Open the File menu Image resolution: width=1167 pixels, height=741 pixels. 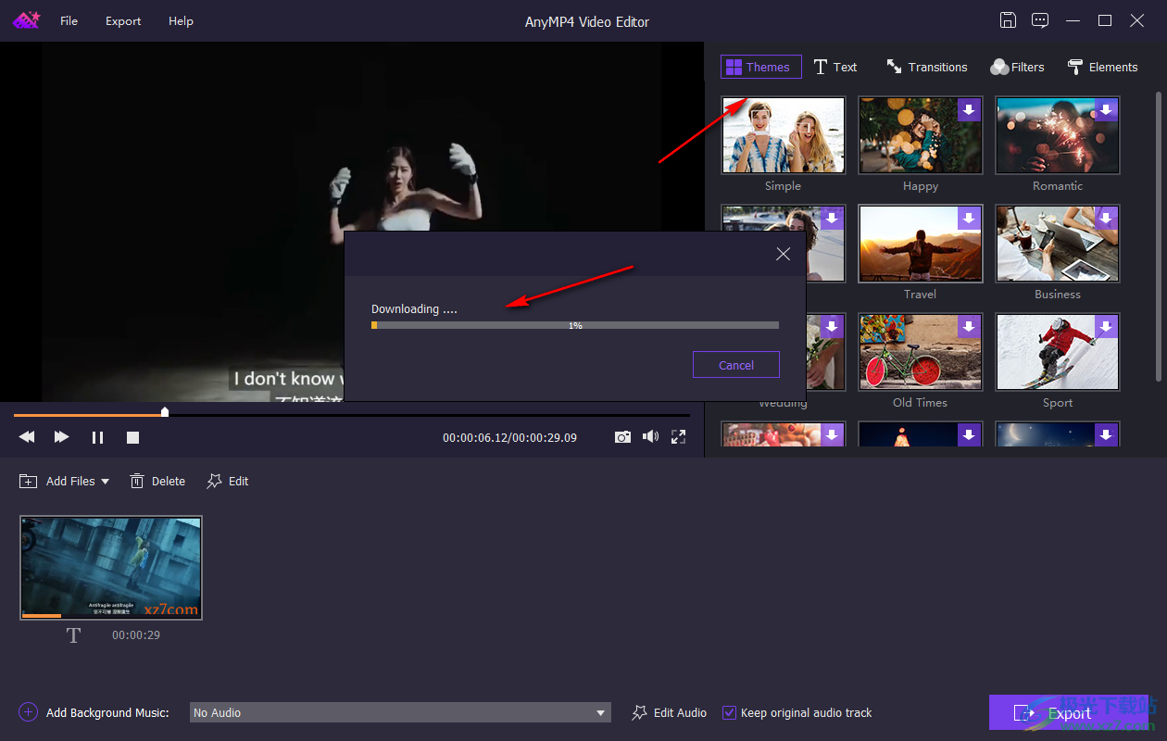click(x=69, y=20)
